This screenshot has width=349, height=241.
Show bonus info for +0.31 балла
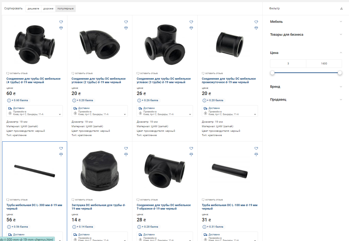pos(204,227)
